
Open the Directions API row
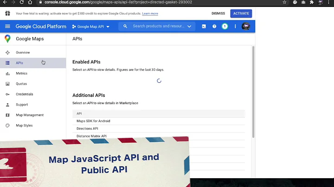pyautogui.click(x=159, y=129)
